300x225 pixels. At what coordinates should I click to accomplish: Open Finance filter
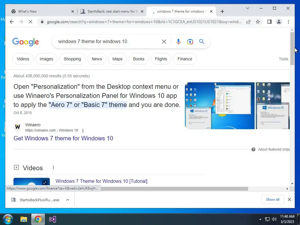click(x=185, y=59)
